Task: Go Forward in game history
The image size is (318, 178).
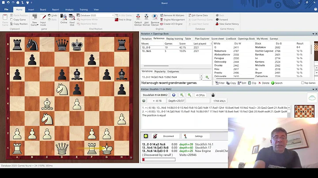Action: pyautogui.click(x=222, y=20)
